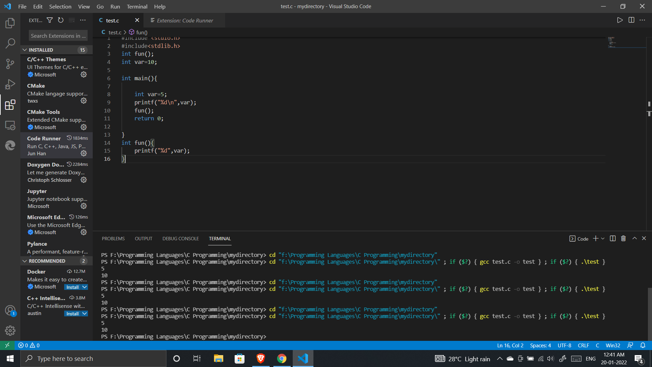
Task: Open Brave browser from the taskbar
Action: coord(260,359)
